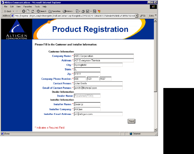Open the Mail toolbar icon
The width and height of the screenshot is (194, 154).
pos(77,11)
